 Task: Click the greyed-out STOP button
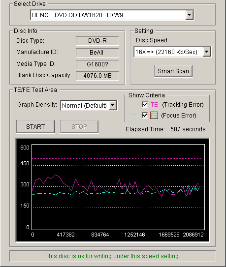coord(79,126)
